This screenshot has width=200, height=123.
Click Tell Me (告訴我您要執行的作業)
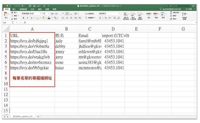pos(170,9)
